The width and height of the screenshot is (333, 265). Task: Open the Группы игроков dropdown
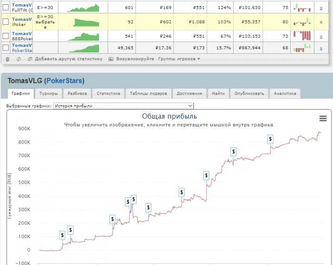click(179, 59)
